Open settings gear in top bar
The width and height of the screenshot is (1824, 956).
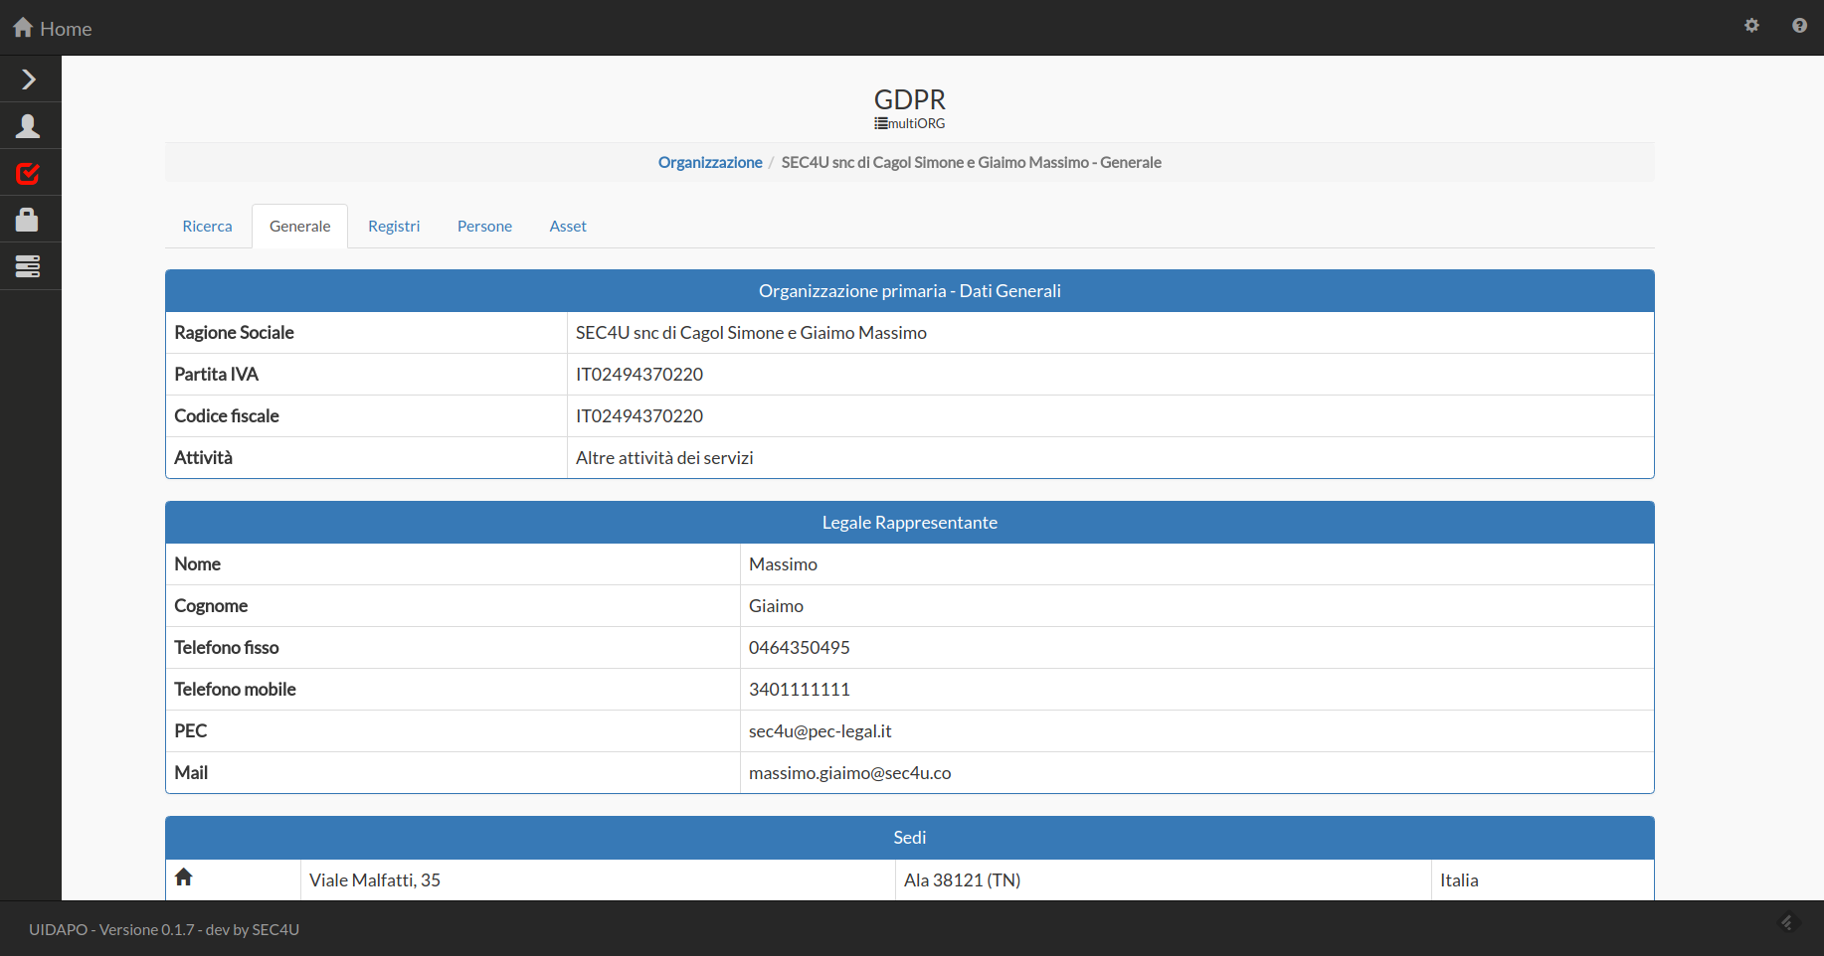[1751, 26]
